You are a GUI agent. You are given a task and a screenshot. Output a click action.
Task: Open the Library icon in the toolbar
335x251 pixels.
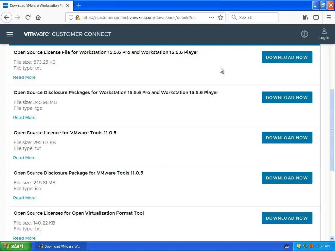pyautogui.click(x=306, y=17)
